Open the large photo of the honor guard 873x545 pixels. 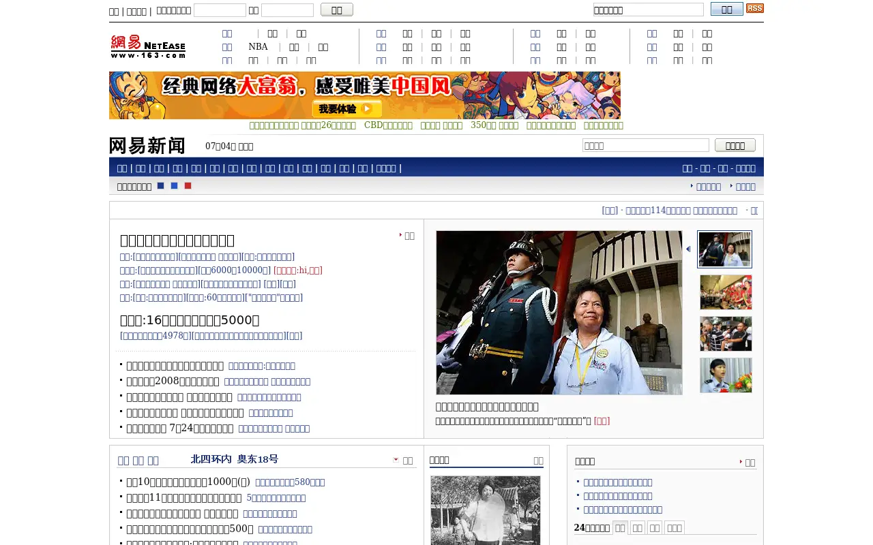click(x=559, y=313)
